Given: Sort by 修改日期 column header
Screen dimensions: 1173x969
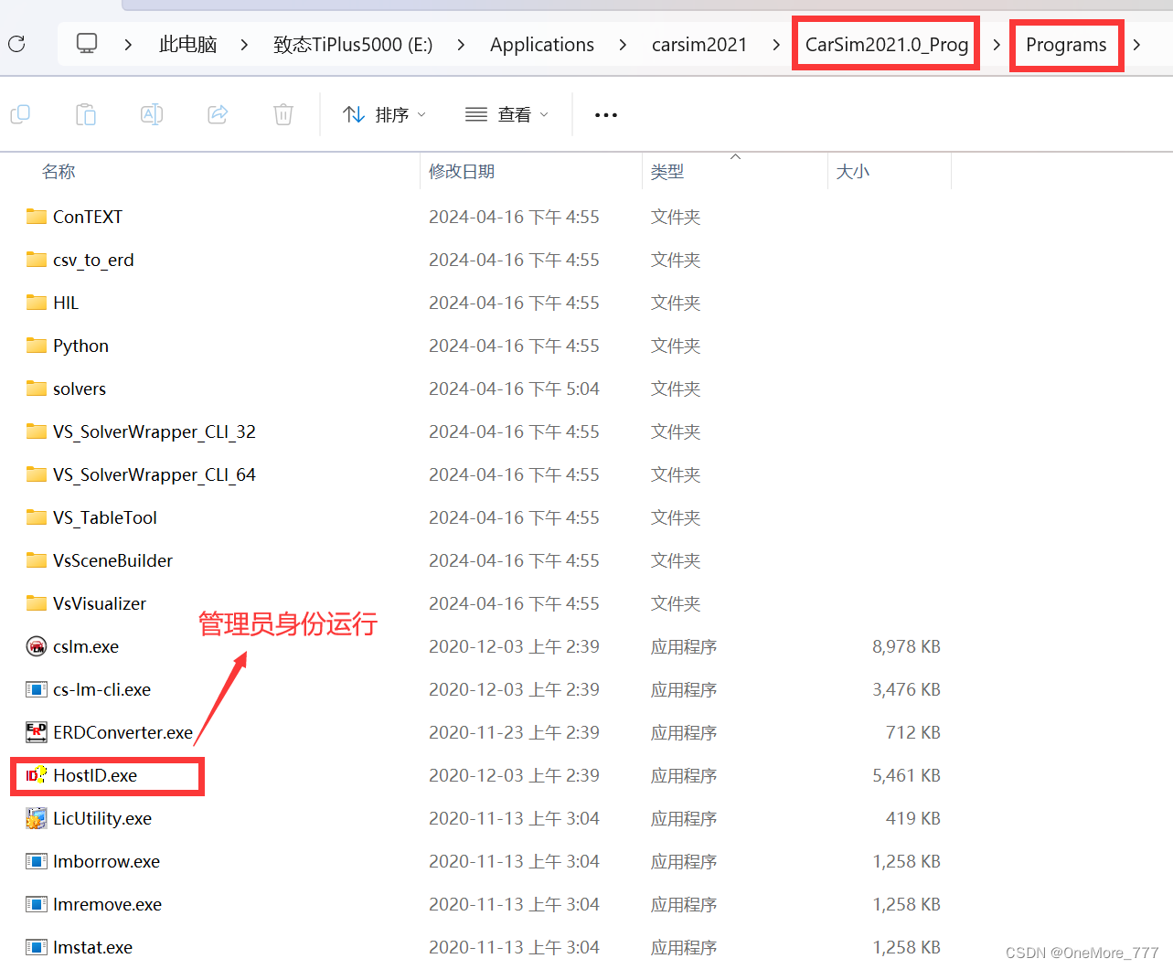Looking at the screenshot, I should pos(462,172).
